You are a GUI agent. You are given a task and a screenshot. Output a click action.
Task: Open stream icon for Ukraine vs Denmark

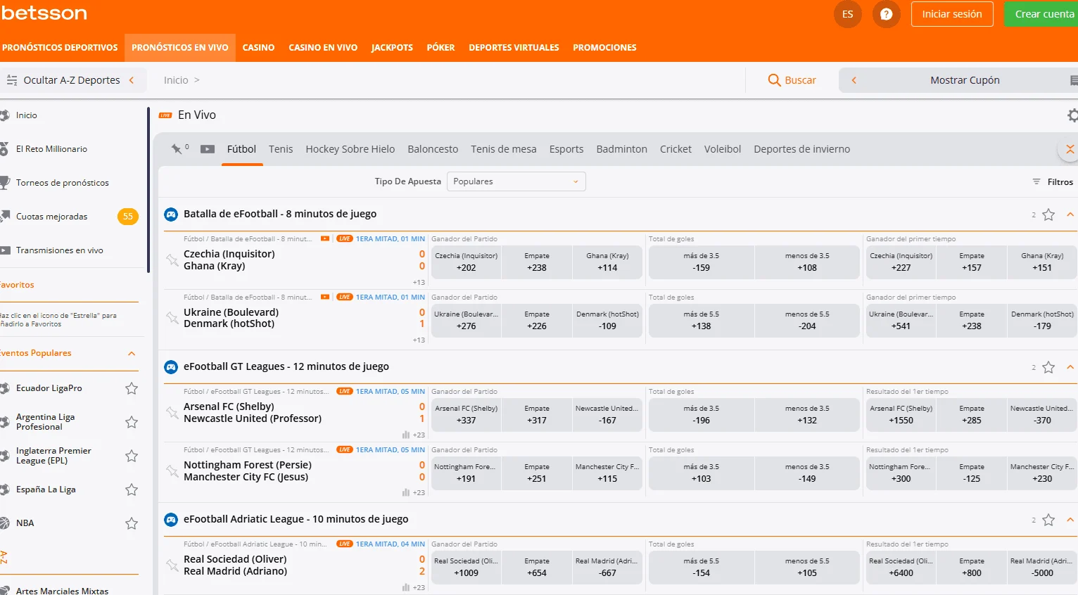(x=325, y=297)
